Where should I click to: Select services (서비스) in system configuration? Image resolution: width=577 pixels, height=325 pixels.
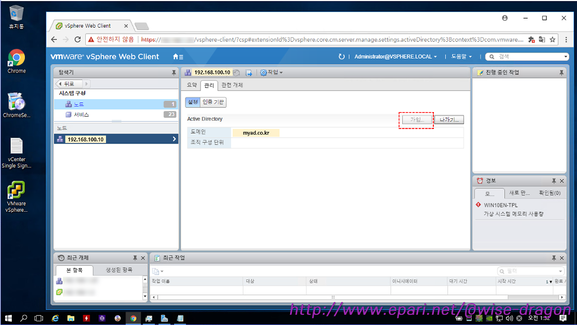click(116, 115)
